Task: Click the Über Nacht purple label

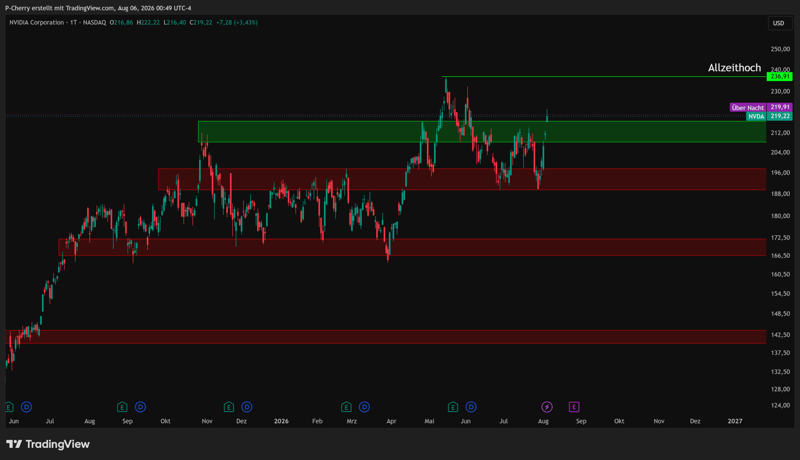Action: pos(748,107)
